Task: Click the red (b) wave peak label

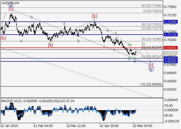Action: (94, 16)
